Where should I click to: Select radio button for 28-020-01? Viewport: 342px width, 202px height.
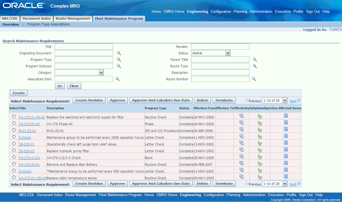(14, 143)
